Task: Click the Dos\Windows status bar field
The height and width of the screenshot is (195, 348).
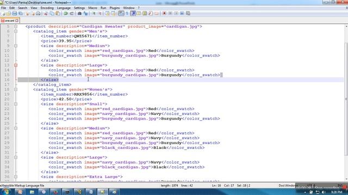Action: [x=288, y=186]
